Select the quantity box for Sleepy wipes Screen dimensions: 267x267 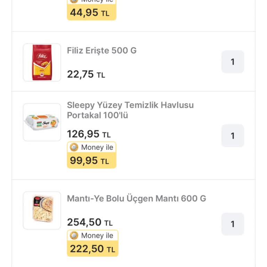pos(233,136)
